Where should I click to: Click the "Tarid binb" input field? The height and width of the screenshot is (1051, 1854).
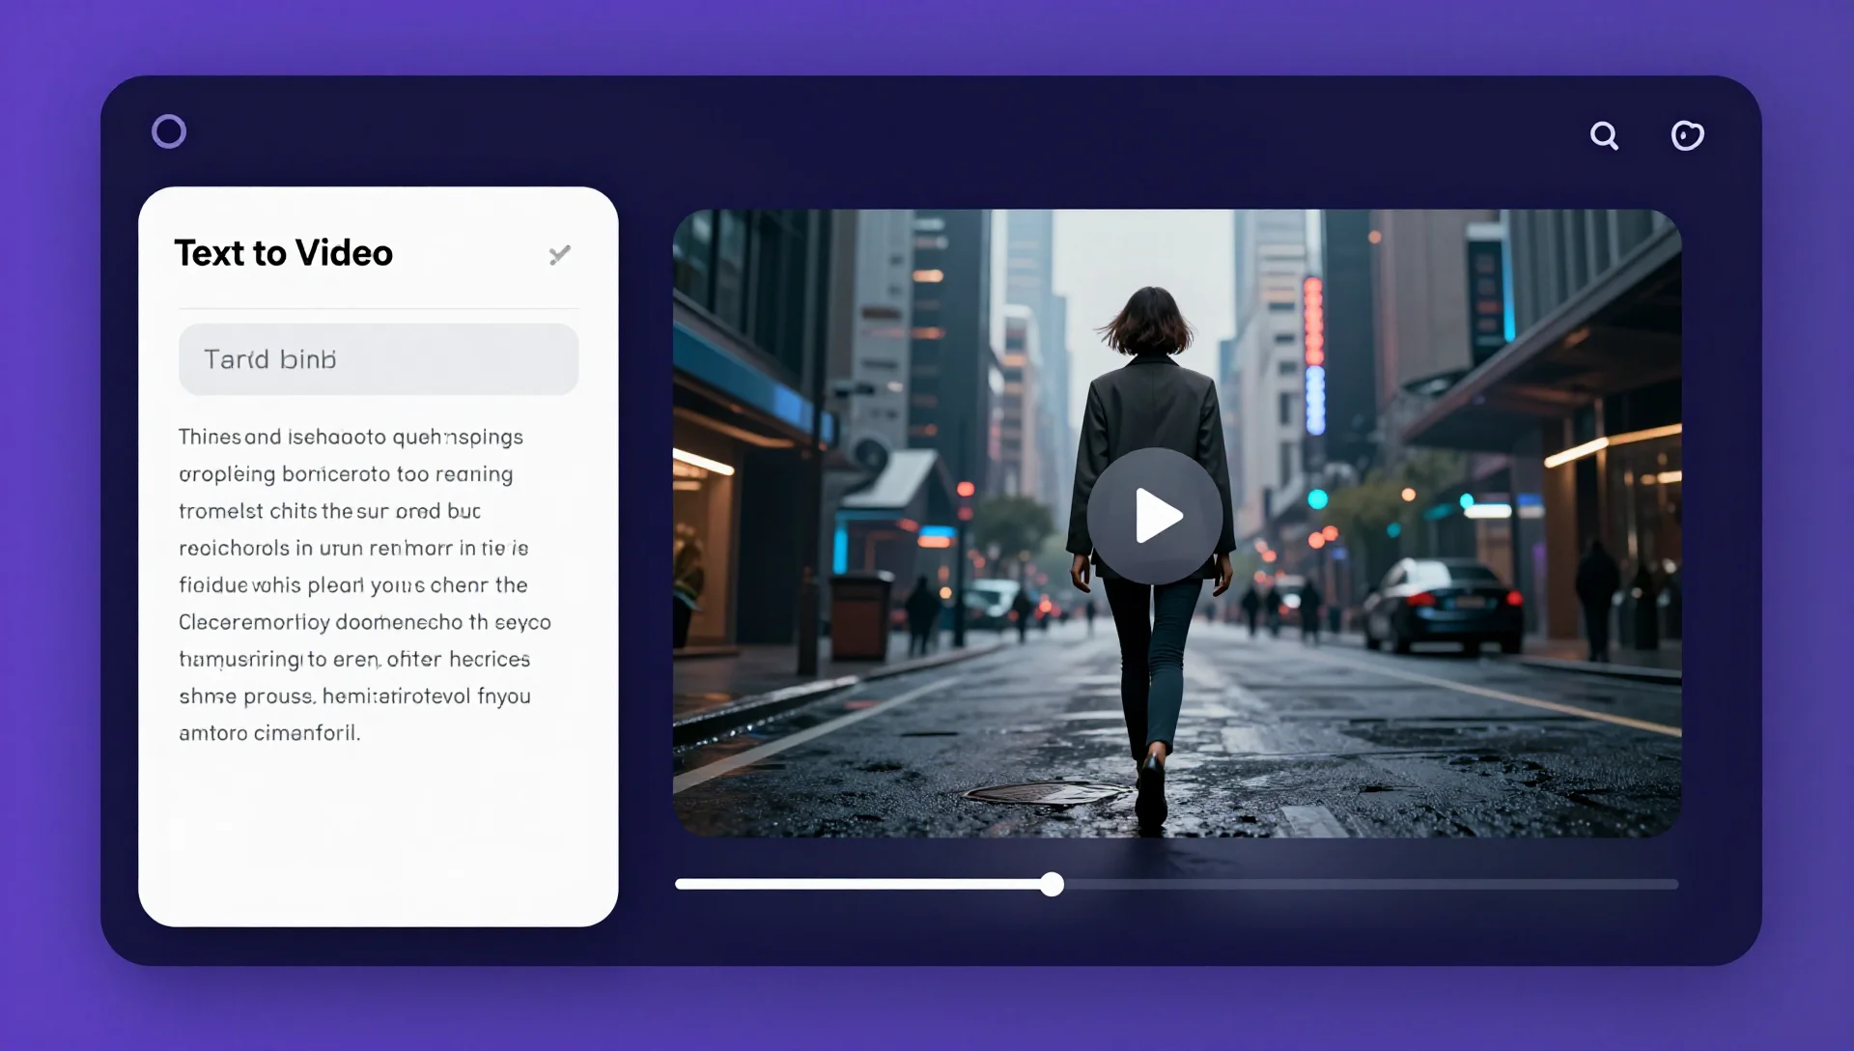point(379,359)
